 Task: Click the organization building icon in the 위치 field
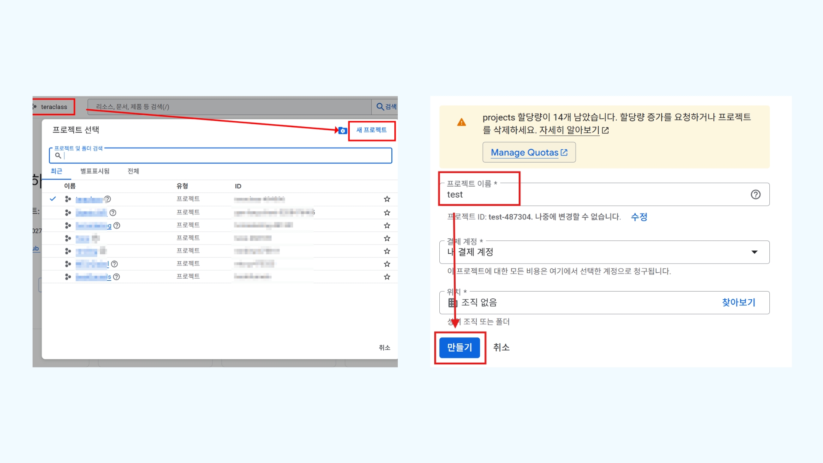tap(453, 302)
